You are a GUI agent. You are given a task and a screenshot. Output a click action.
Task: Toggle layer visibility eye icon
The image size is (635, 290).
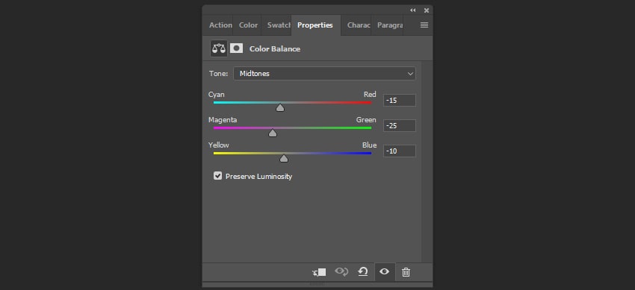[384, 272]
